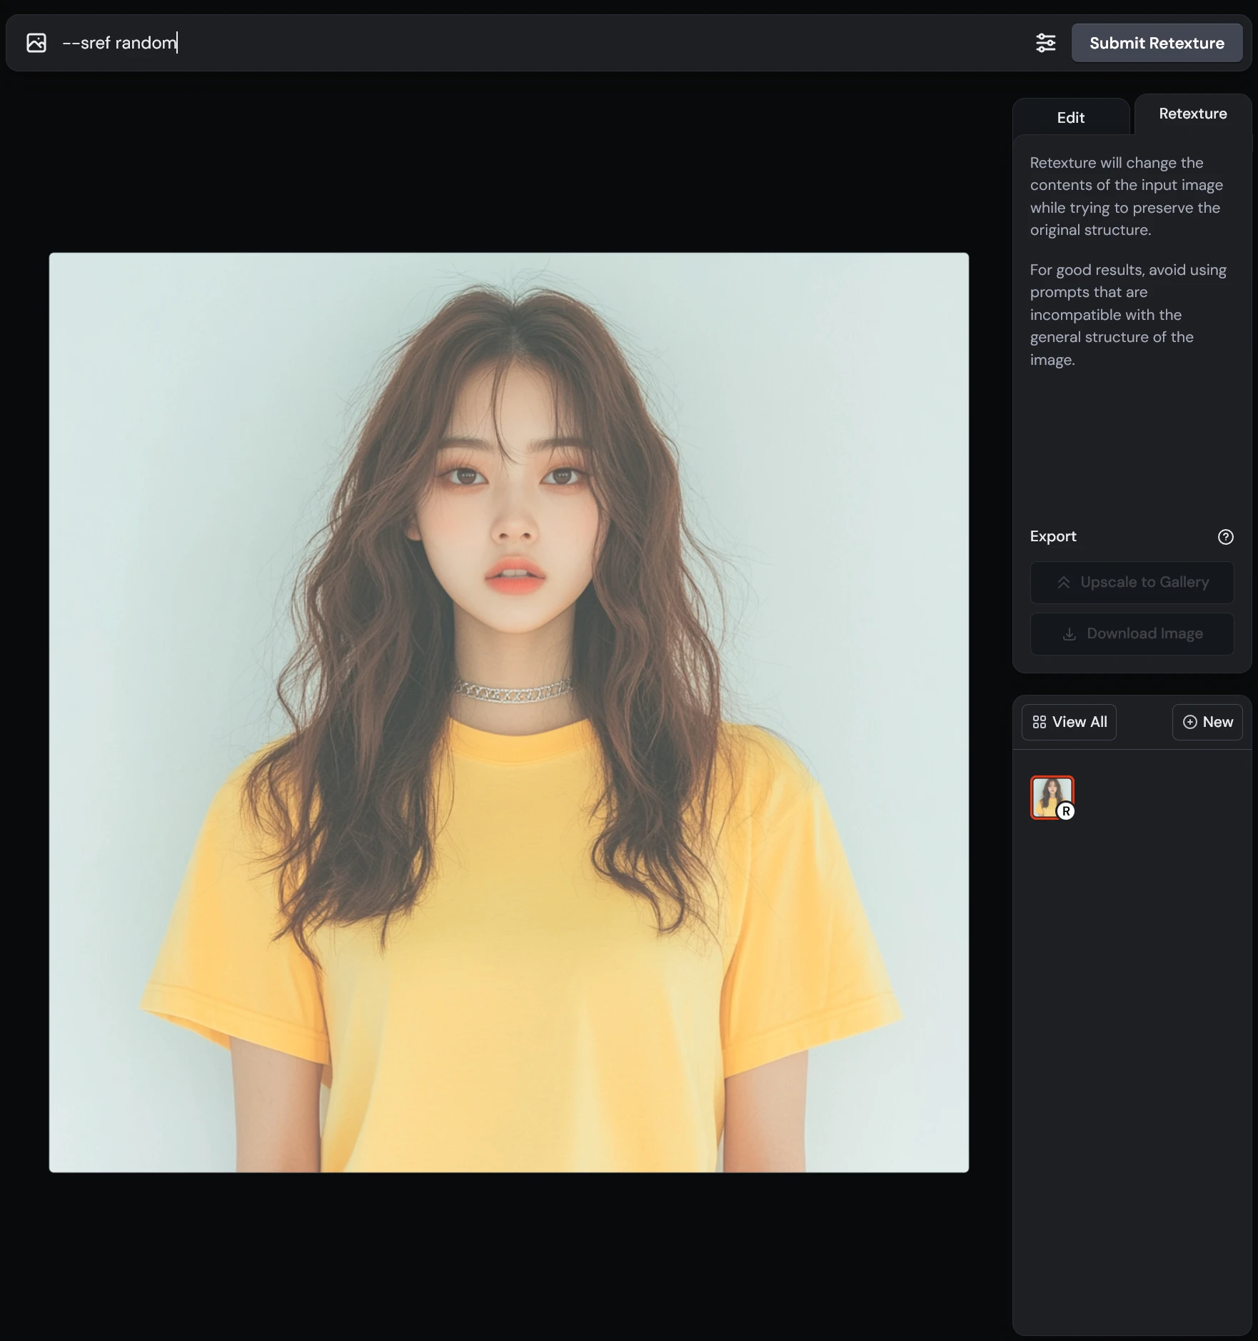Screen dimensions: 1258x1341
Task: Open the prompt settings sliders icon
Action: 1045,43
